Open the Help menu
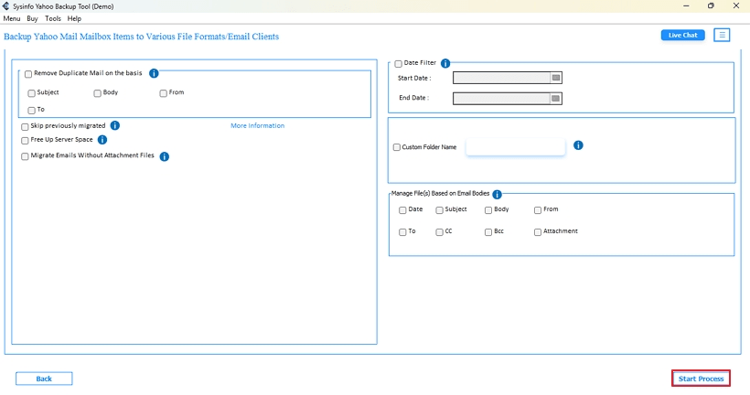 (74, 18)
